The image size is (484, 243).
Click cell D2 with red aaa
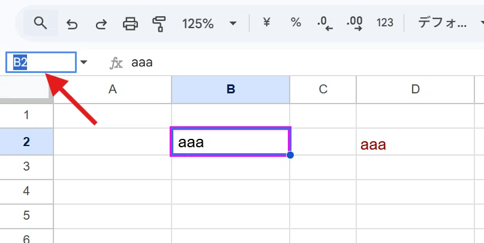(415, 142)
